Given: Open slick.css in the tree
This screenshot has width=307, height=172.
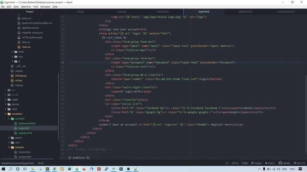Looking at the screenshot, I should [x=26, y=43].
